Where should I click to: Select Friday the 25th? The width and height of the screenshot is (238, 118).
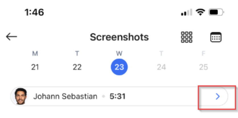[x=203, y=67]
